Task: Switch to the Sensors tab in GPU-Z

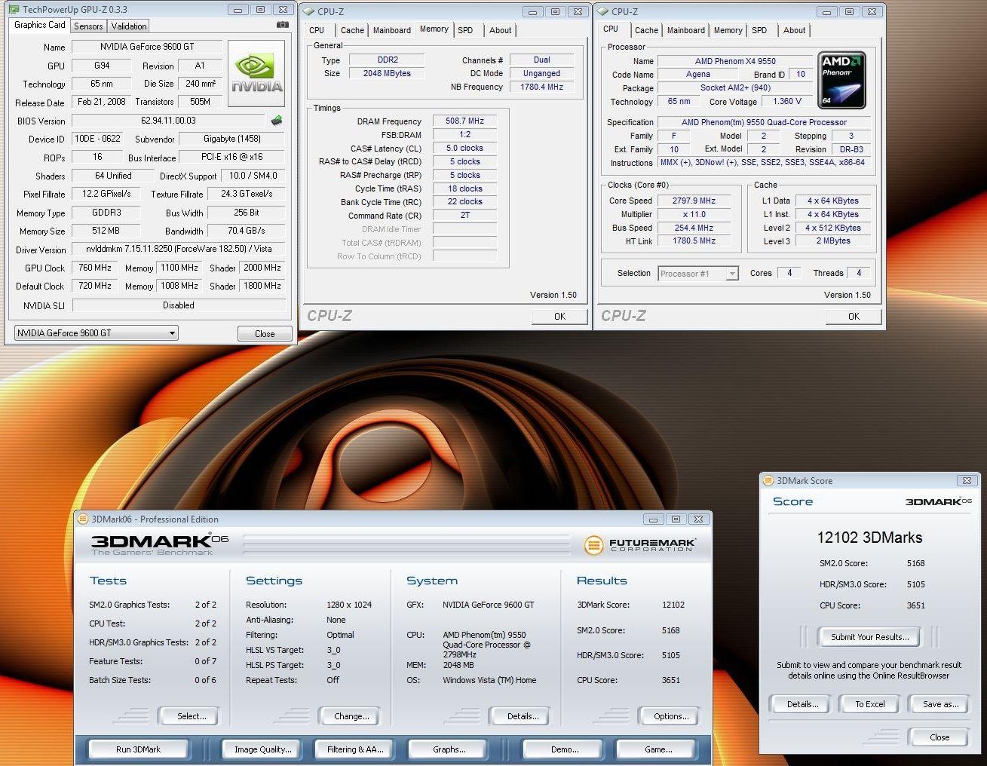Action: point(88,26)
